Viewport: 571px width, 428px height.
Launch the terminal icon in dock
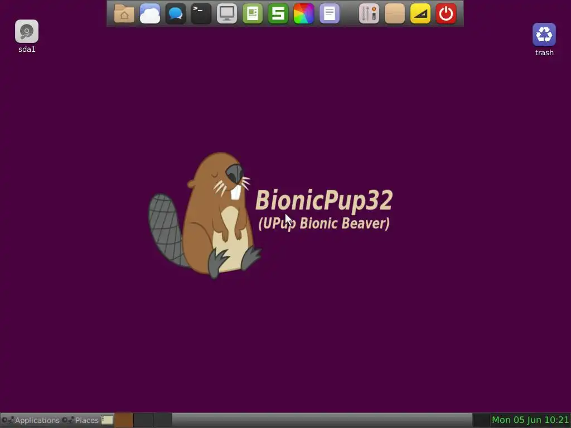201,13
